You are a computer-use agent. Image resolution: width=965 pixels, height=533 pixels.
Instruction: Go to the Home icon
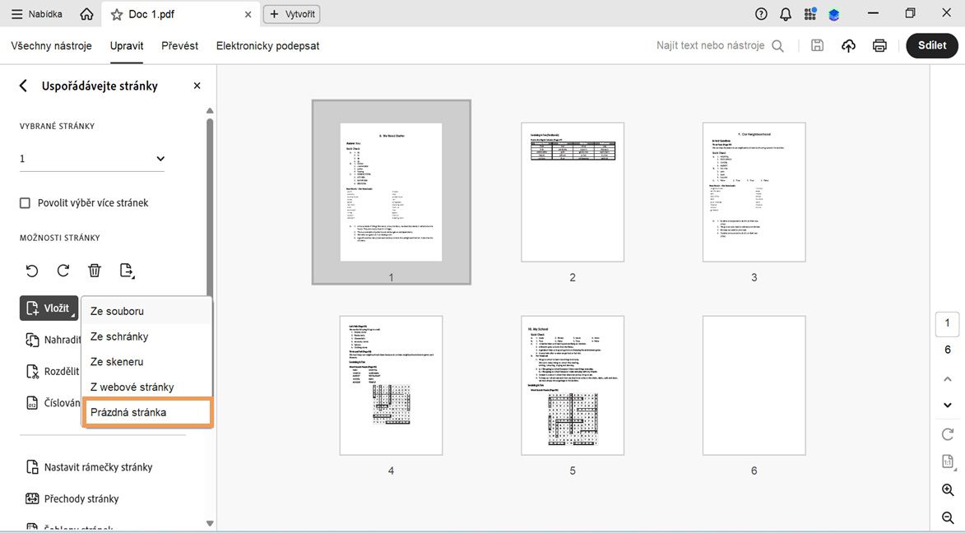(x=86, y=14)
